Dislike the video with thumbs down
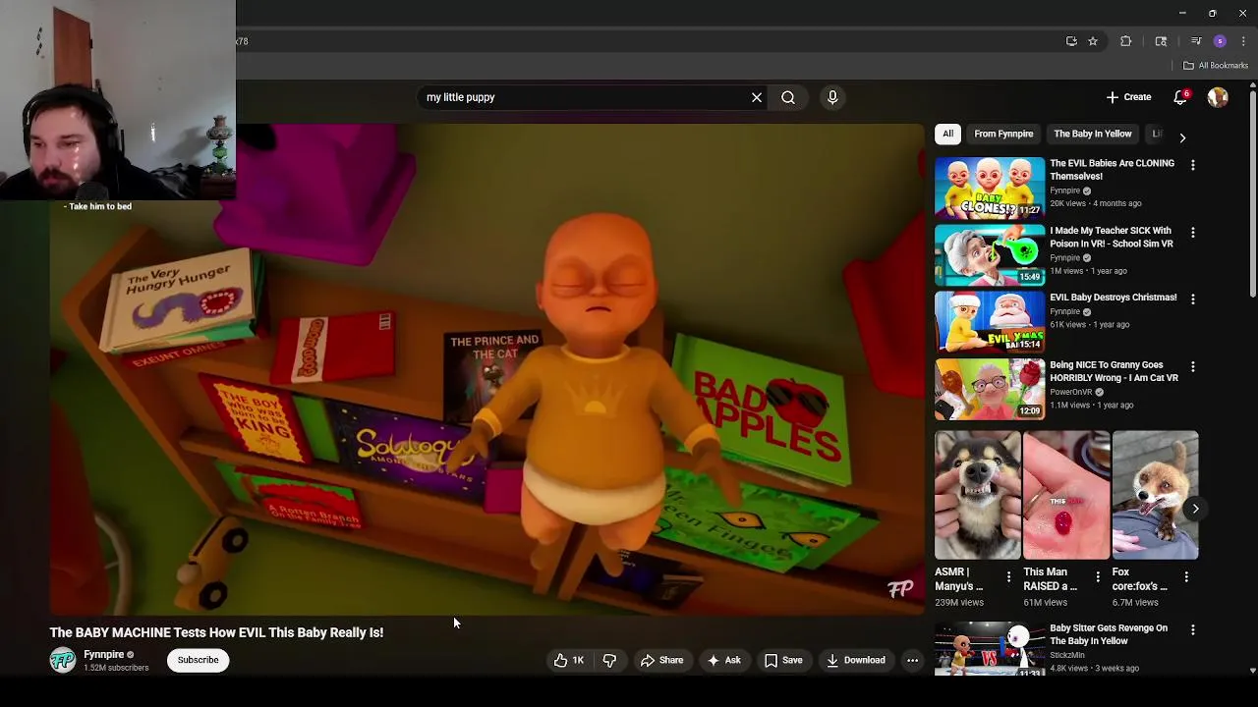The height and width of the screenshot is (707, 1258). tap(609, 660)
